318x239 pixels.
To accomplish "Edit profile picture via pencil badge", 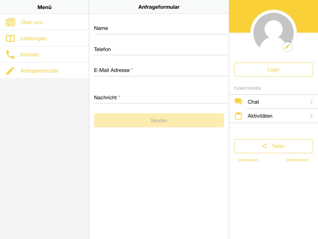I will [x=287, y=47].
